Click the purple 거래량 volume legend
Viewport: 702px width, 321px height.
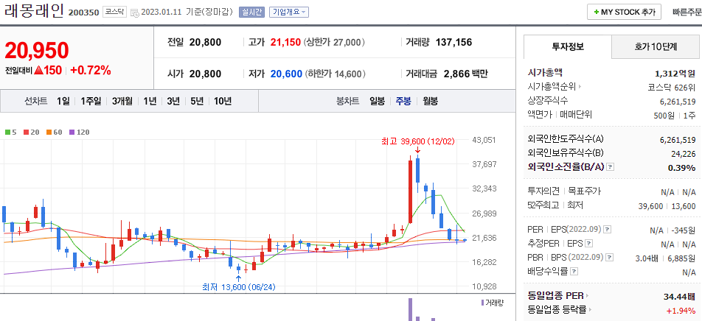coord(492,303)
